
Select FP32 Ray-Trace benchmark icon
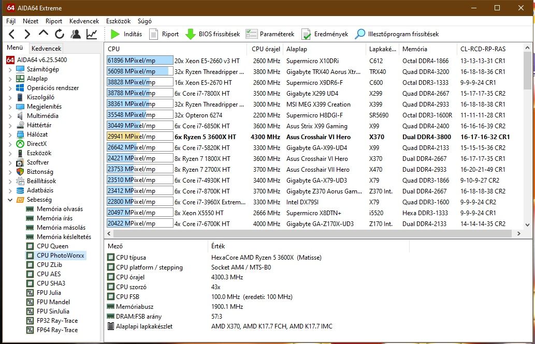pos(30,321)
